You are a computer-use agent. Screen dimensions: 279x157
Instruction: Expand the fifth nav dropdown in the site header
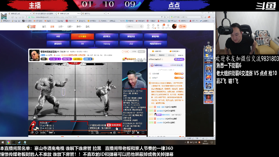[x=79, y=27]
